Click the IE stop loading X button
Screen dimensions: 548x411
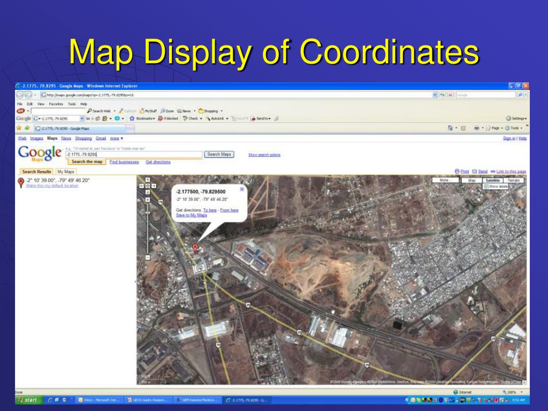point(451,95)
